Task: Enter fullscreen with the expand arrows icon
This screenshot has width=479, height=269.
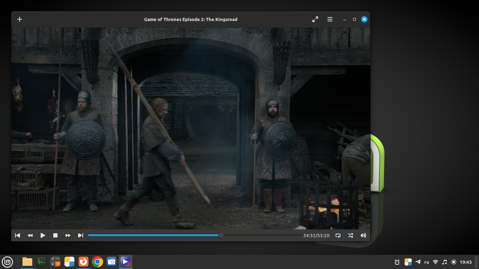Action: click(315, 19)
